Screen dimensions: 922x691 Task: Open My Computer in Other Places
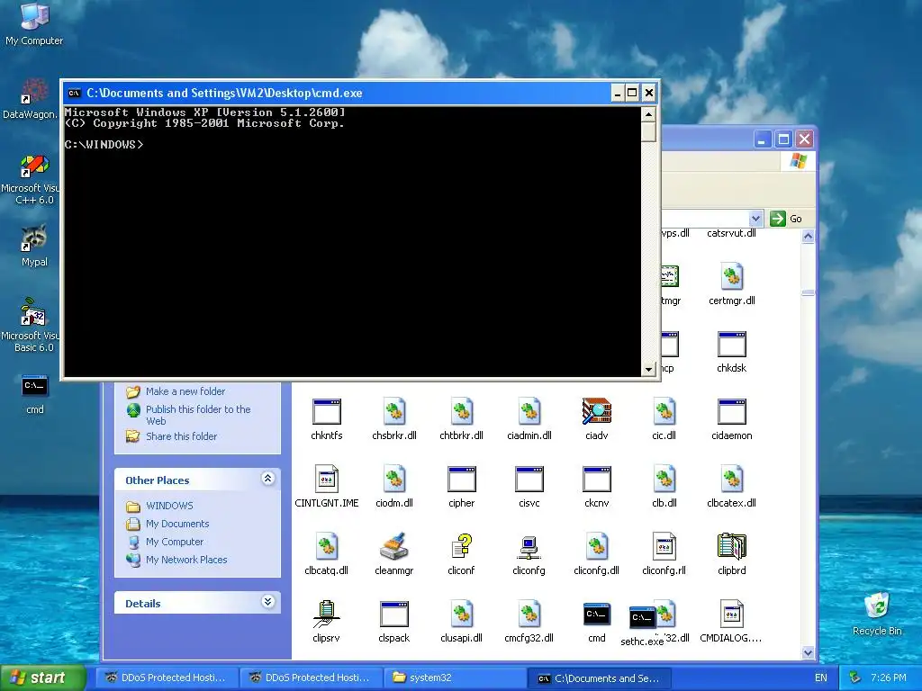pos(174,542)
